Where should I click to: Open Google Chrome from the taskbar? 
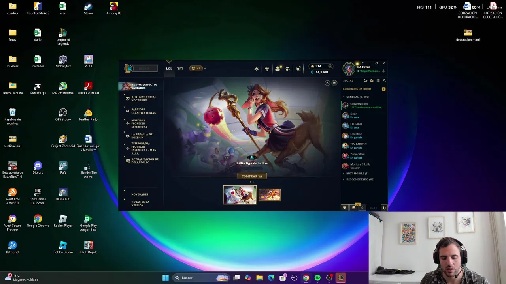point(306,278)
